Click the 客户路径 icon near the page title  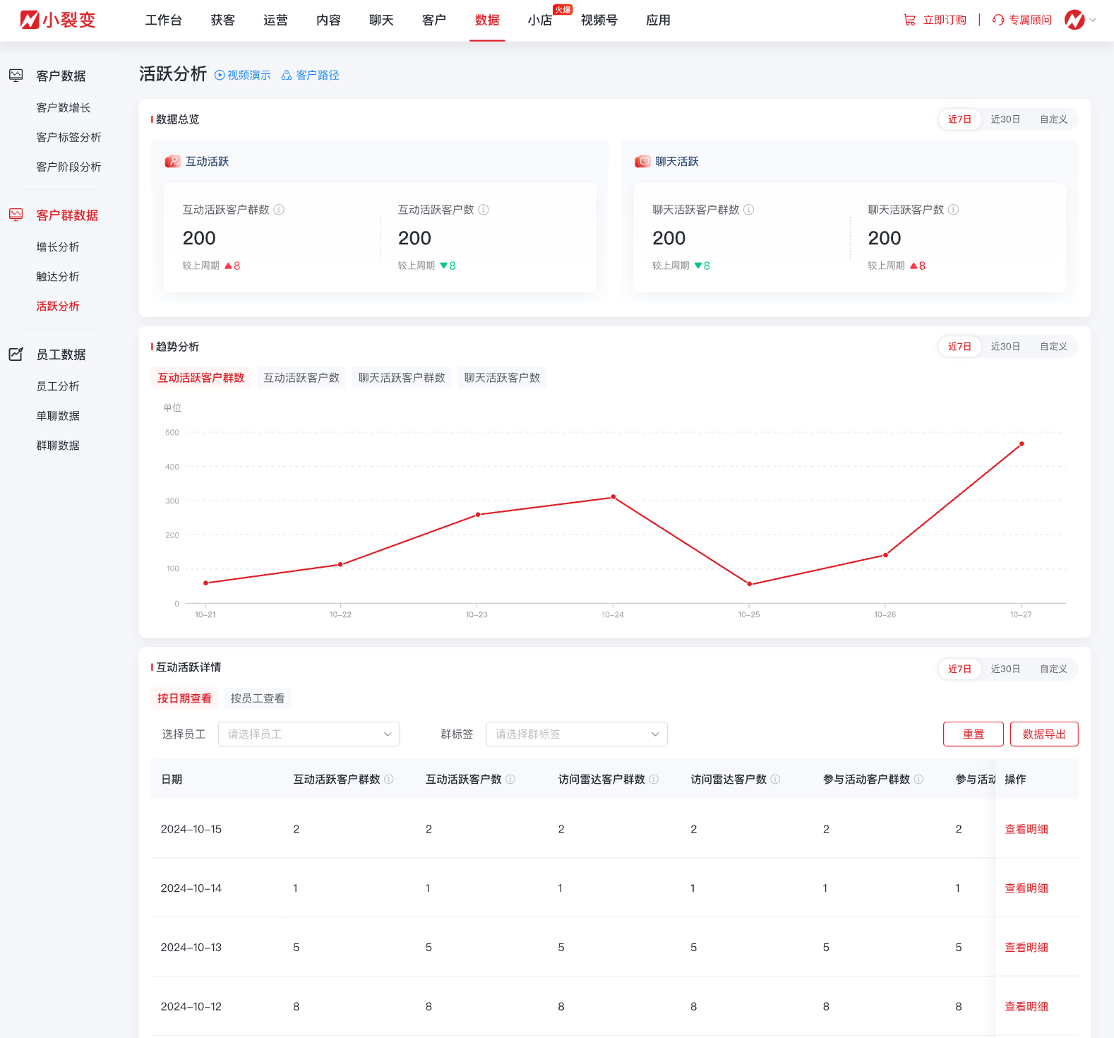pos(287,75)
